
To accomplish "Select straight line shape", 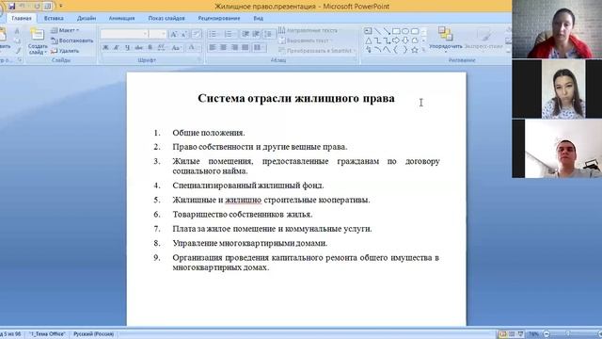I will (x=377, y=31).
